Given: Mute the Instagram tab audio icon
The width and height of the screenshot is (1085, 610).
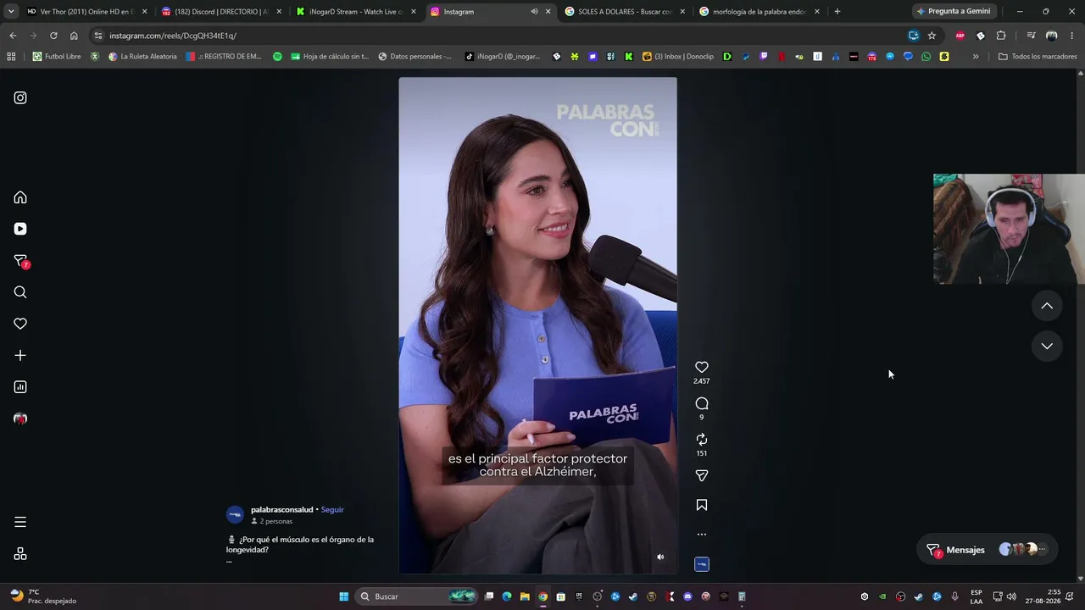Looking at the screenshot, I should (534, 12).
